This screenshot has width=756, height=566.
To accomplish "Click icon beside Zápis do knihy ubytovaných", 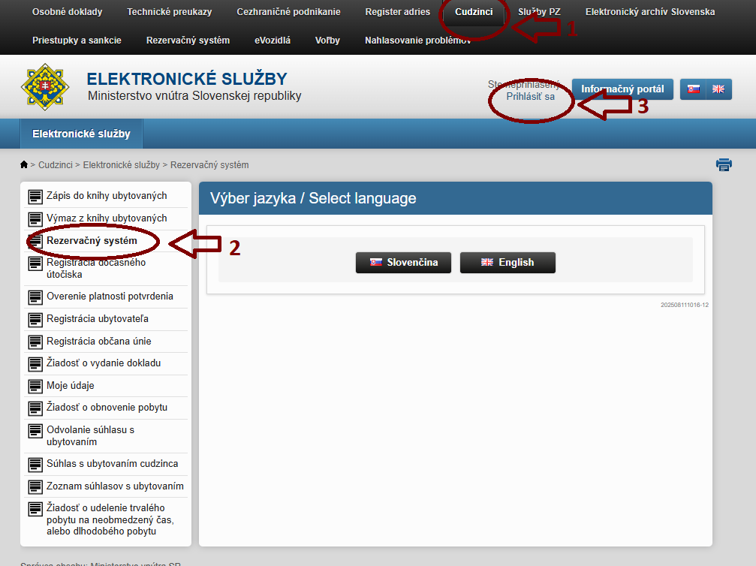I will point(35,197).
